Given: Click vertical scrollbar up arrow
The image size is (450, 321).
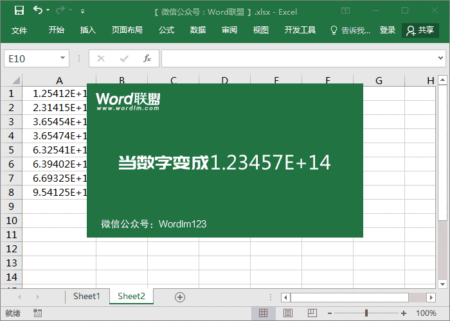Looking at the screenshot, I should (x=442, y=80).
